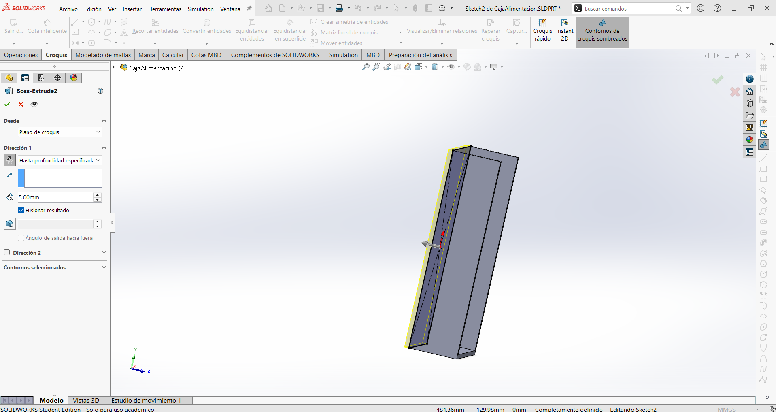Open Vistas 3D bottom tab

(x=86, y=400)
